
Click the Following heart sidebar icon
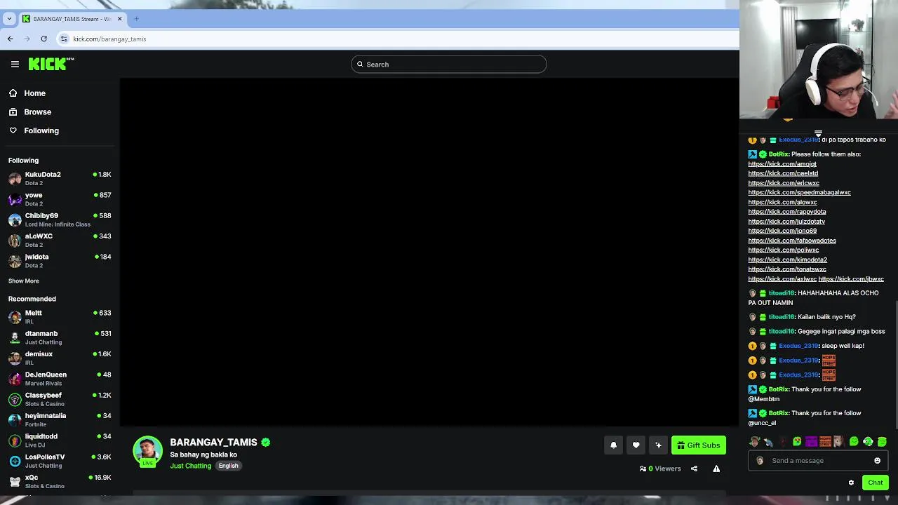tap(13, 130)
